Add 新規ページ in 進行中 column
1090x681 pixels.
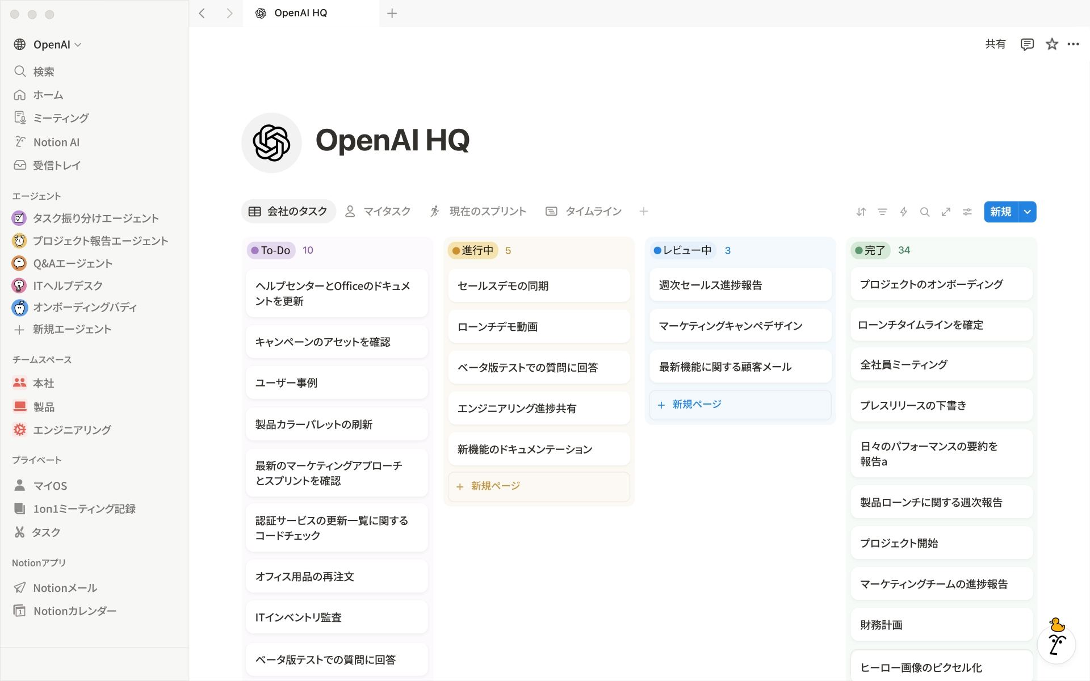(539, 486)
